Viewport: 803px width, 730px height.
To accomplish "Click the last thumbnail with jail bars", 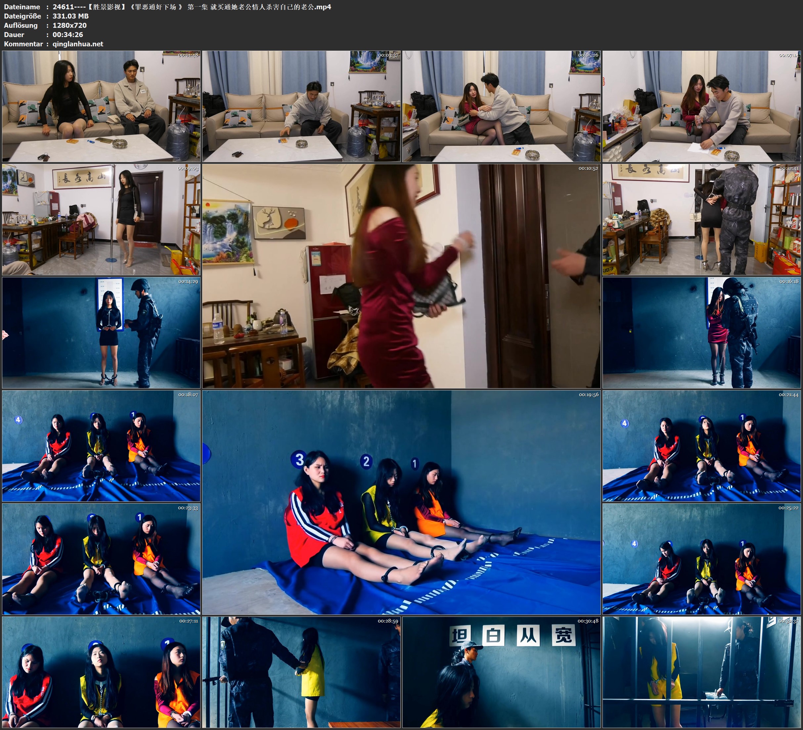I will click(x=701, y=672).
